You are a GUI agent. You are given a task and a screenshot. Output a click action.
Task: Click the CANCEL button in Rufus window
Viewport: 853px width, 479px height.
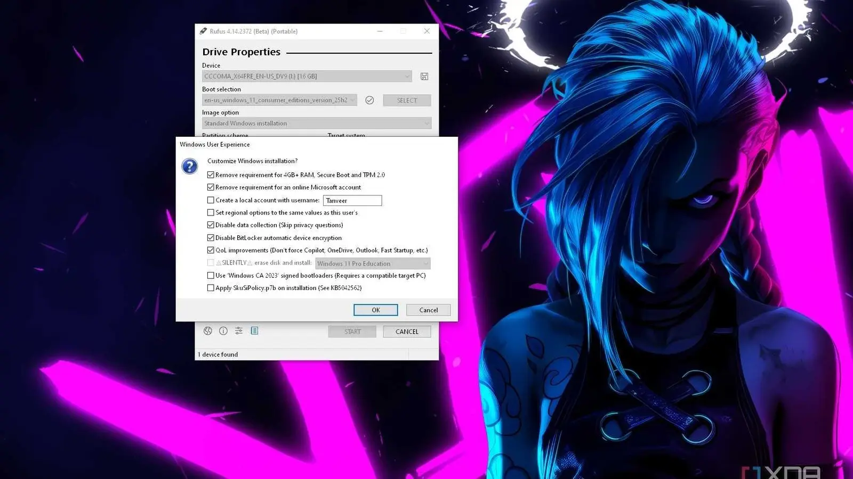[407, 332]
